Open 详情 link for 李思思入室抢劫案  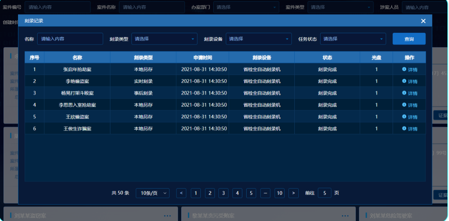(x=413, y=105)
